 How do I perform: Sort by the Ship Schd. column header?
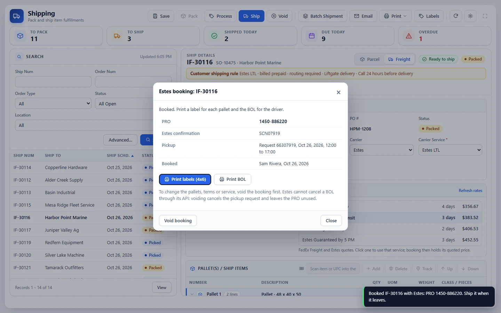[x=120, y=155]
